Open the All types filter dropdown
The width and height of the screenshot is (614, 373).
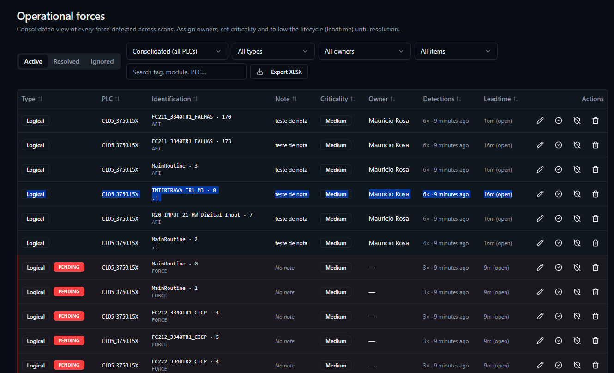point(273,51)
